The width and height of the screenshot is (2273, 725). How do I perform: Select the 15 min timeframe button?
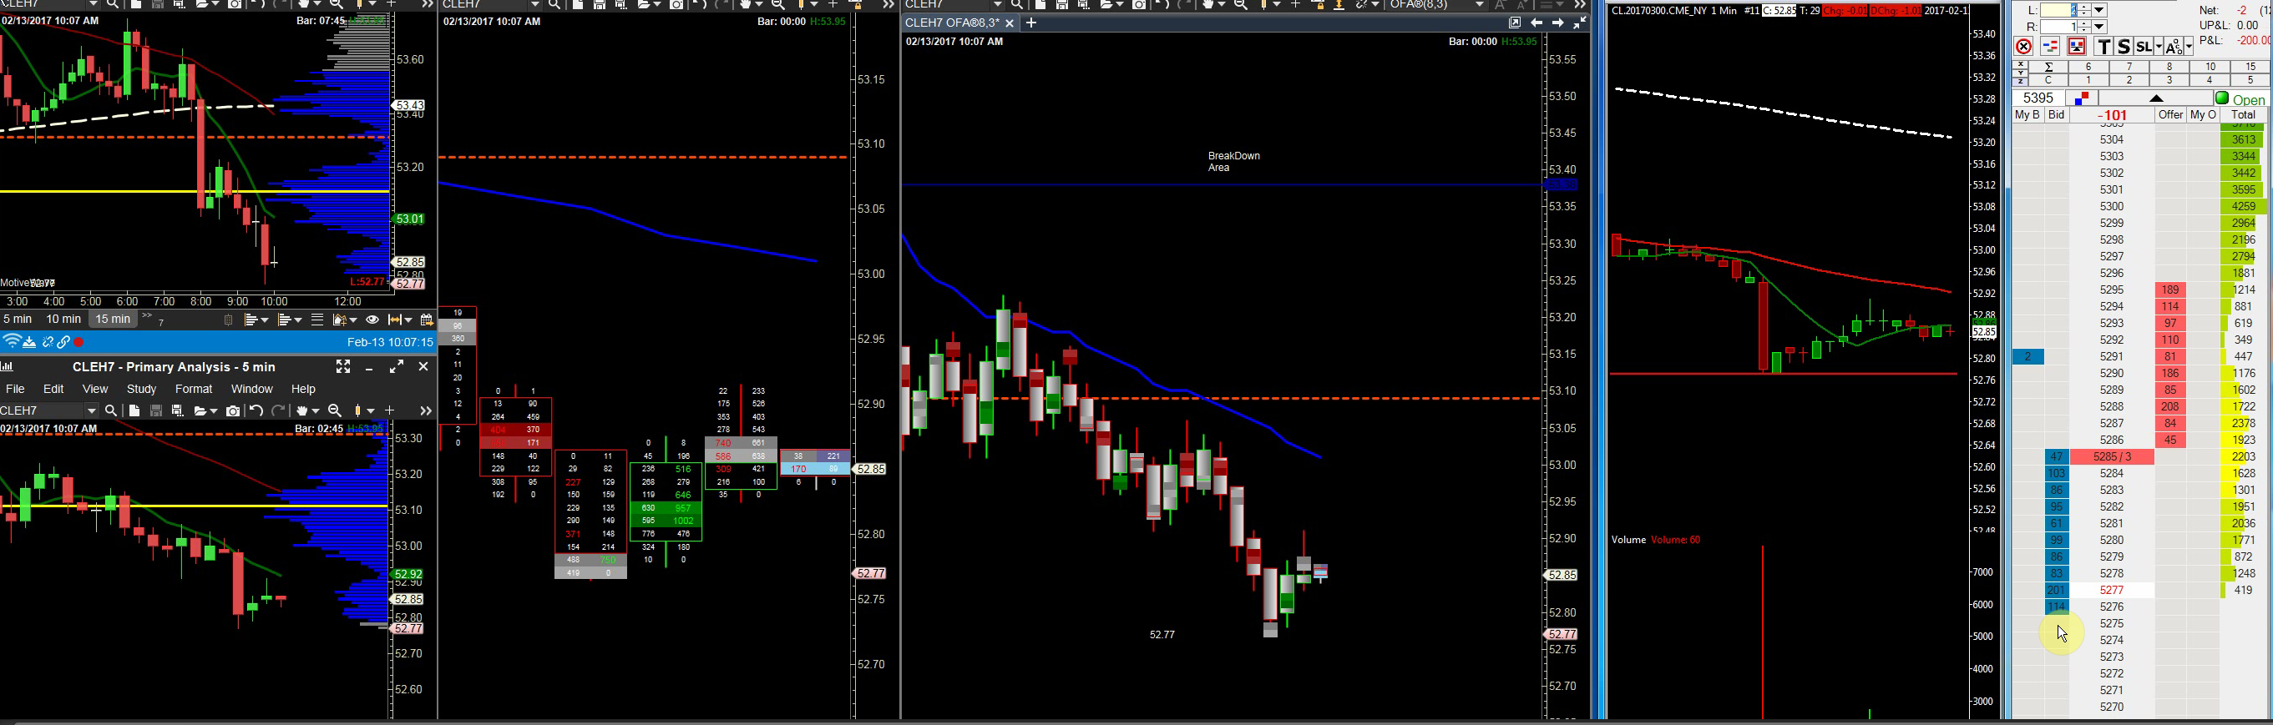pyautogui.click(x=113, y=320)
